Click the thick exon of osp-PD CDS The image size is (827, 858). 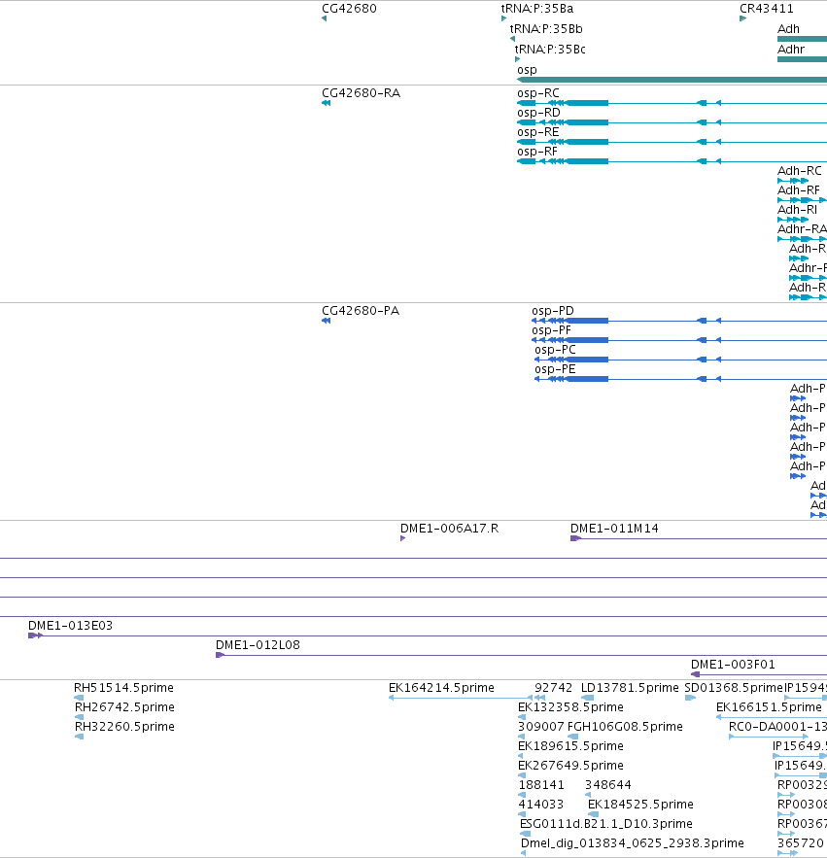point(587,321)
